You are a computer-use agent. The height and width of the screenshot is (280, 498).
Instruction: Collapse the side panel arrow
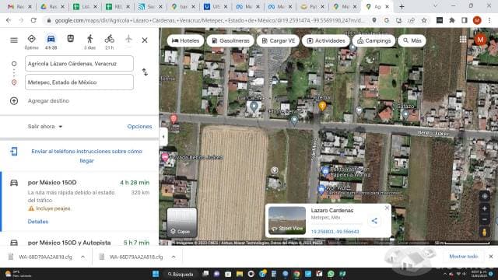click(163, 137)
